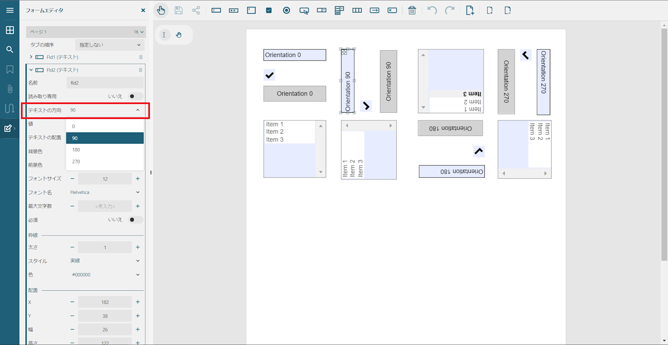Screen dimensions: 668x345
Task: Choose the list box field tool
Action: click(339, 10)
